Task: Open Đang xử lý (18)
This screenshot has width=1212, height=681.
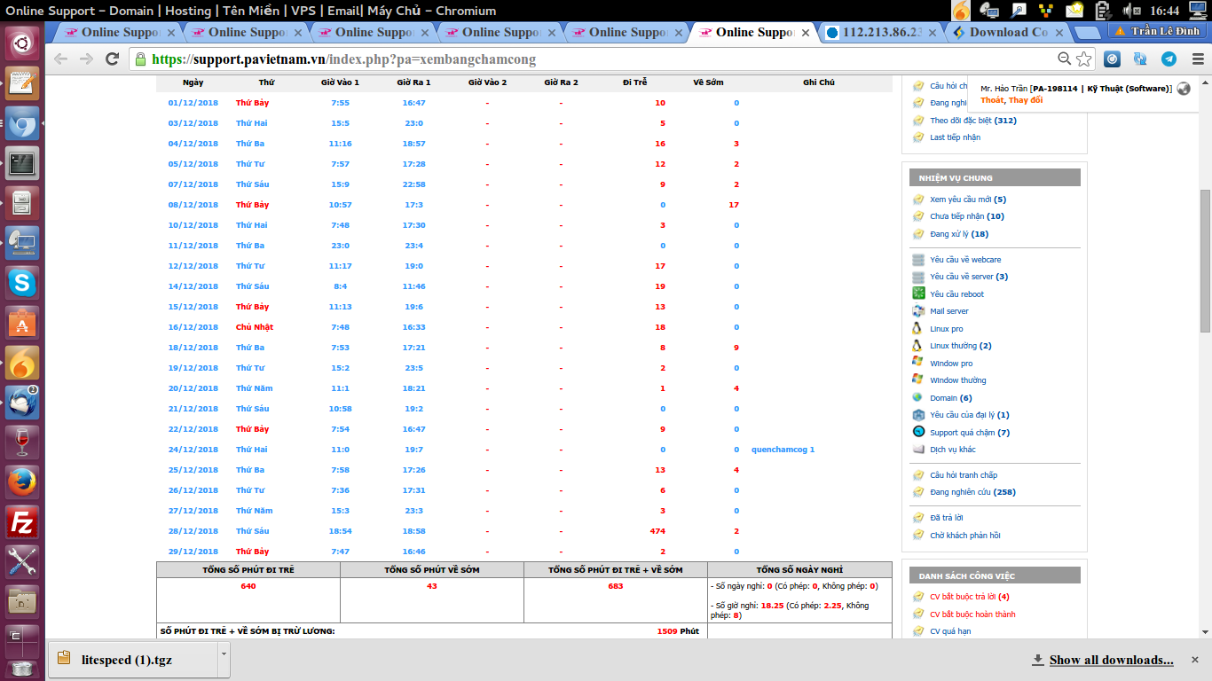Action: pyautogui.click(x=959, y=234)
